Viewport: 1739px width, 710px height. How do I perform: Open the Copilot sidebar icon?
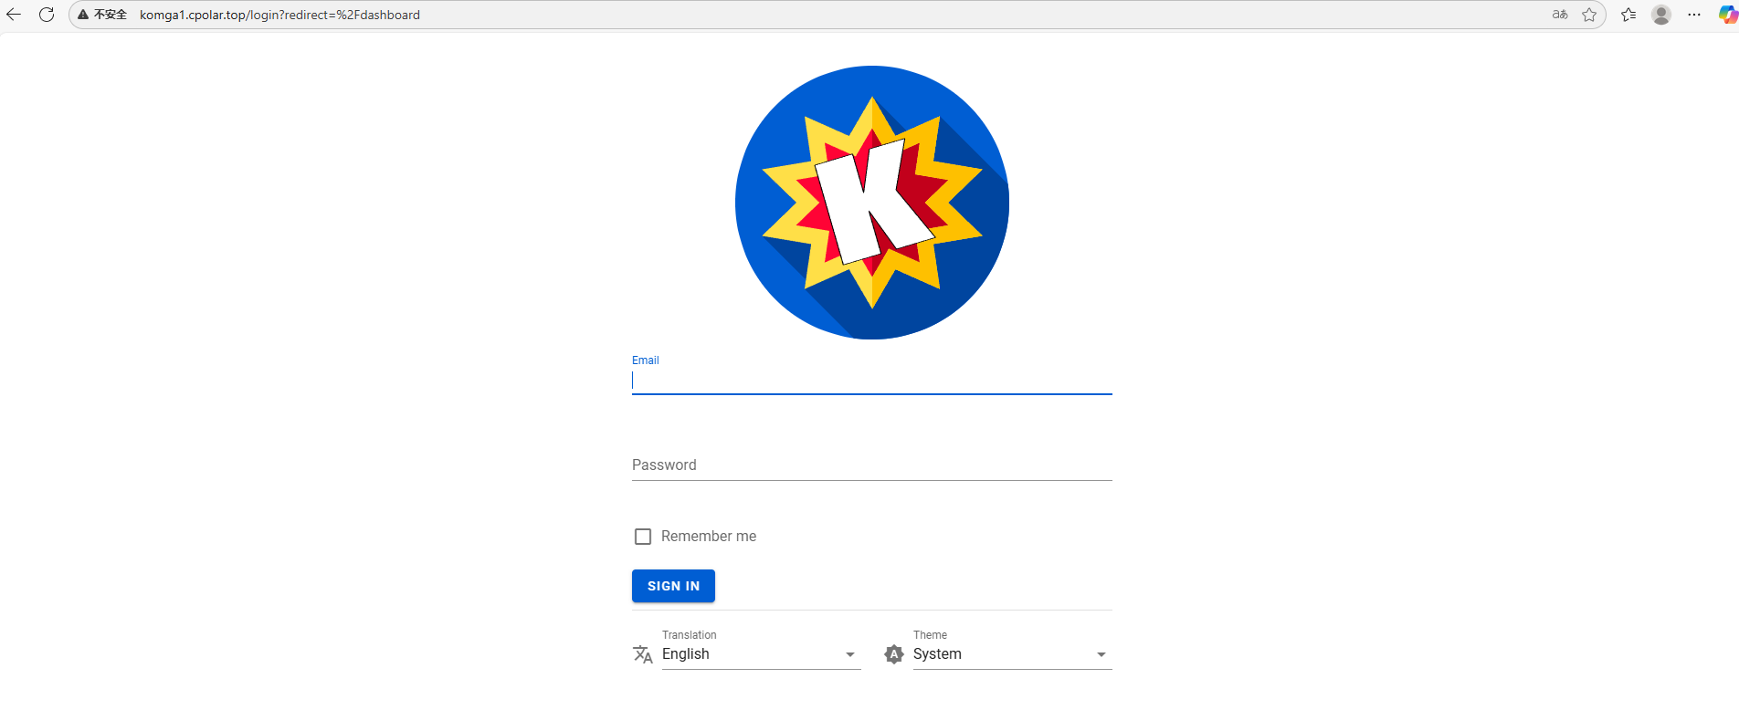coord(1728,15)
